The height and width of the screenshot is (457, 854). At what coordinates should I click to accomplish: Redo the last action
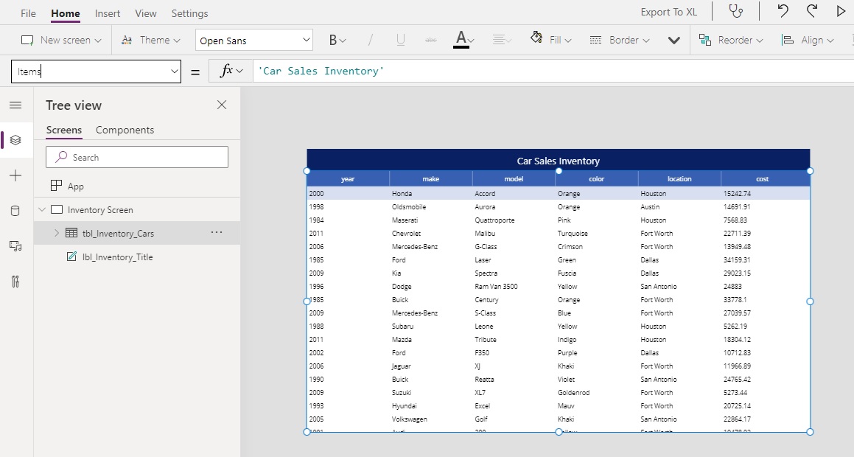coord(811,11)
